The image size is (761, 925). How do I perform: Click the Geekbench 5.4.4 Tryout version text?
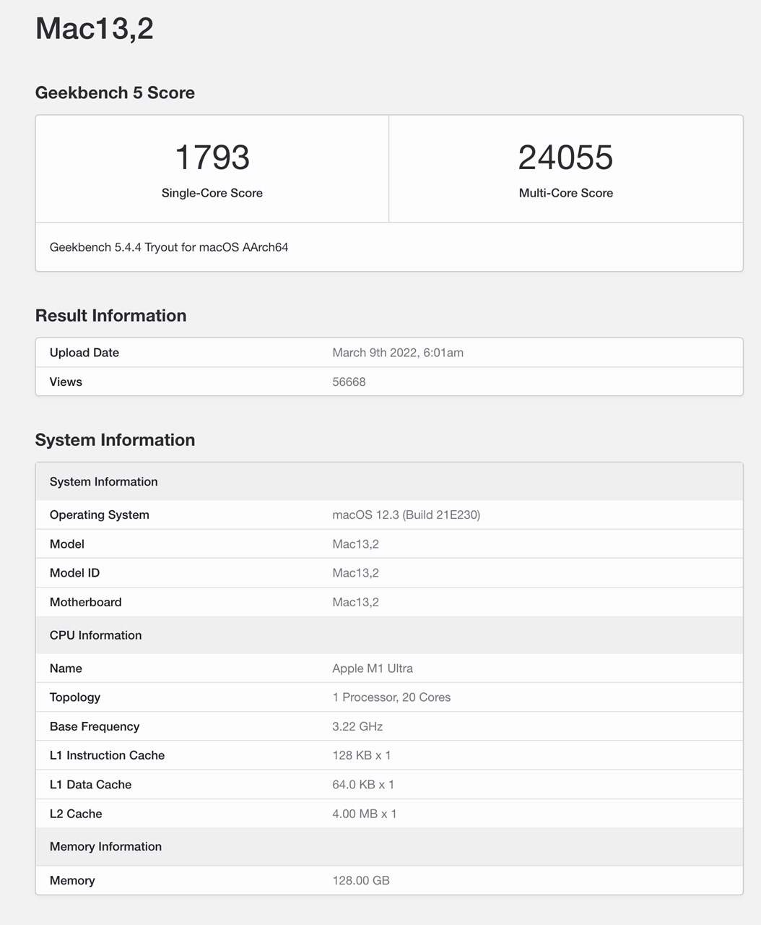(169, 247)
